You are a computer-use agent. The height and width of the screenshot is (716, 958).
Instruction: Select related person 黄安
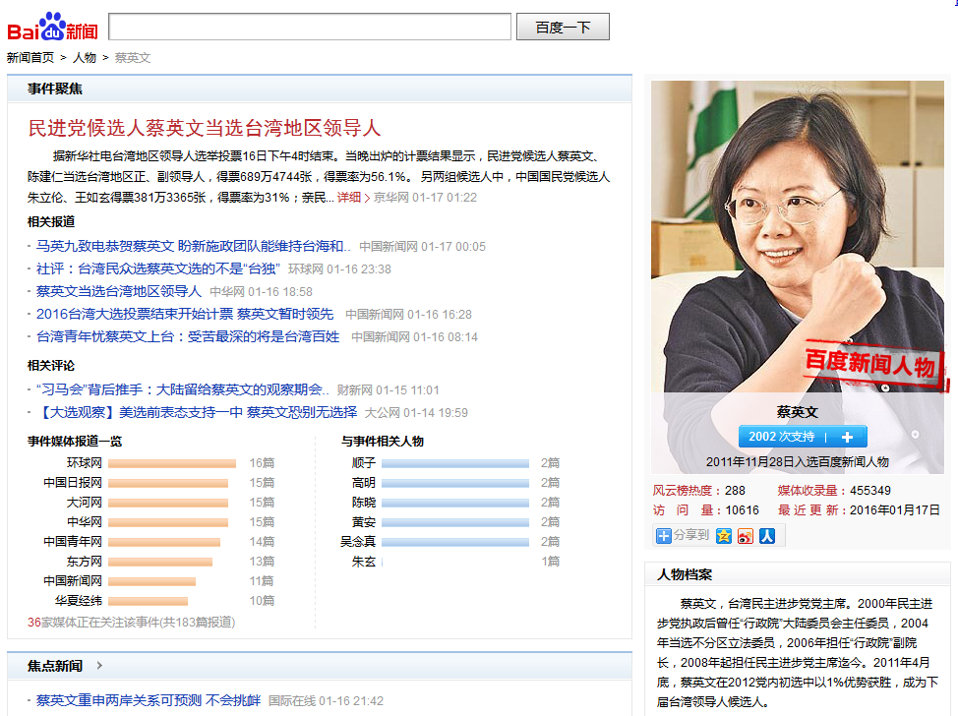coord(364,521)
